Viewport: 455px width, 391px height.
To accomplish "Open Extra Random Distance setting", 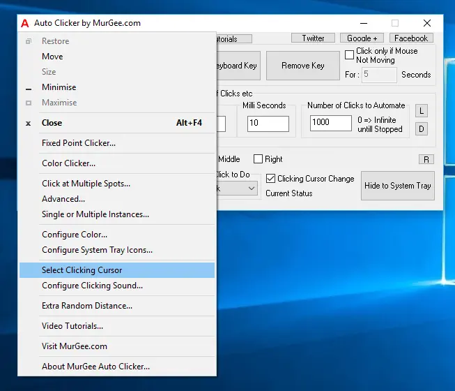I will coord(87,306).
